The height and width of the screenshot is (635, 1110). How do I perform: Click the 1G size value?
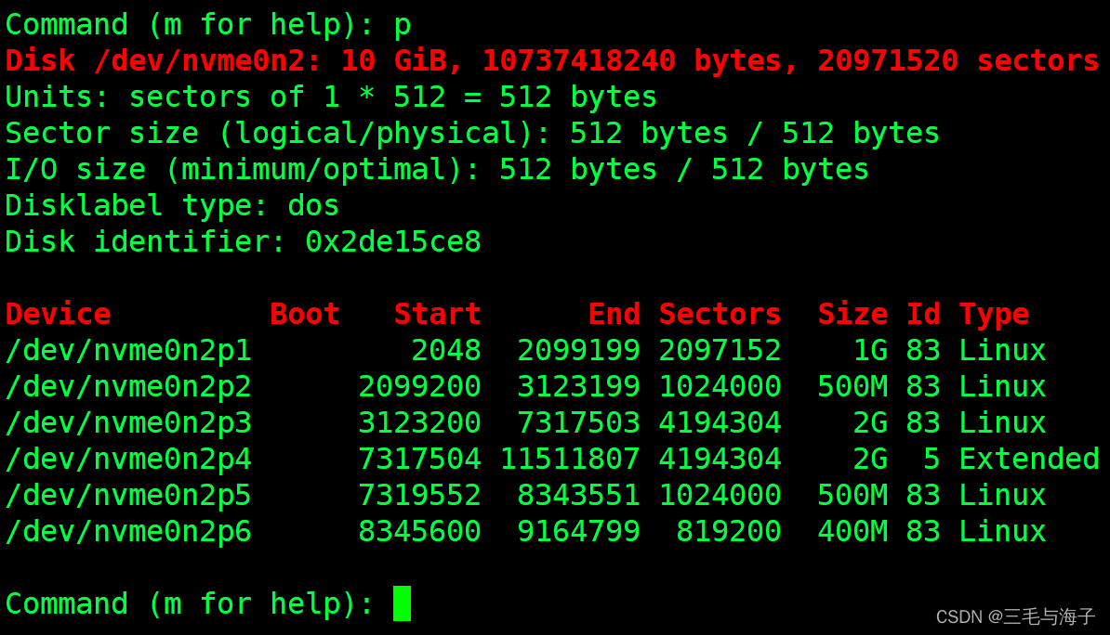pos(870,350)
